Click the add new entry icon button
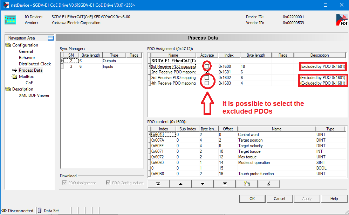This screenshot has width=349, height=215. click(x=247, y=184)
